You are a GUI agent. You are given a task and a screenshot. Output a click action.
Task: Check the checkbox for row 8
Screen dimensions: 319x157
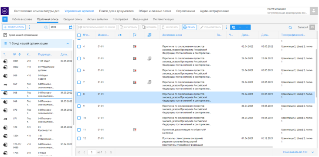[79, 94]
